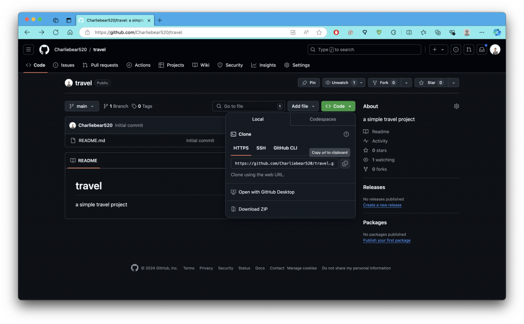Switch to the Codespaces tab
The width and height of the screenshot is (524, 324).
323,119
